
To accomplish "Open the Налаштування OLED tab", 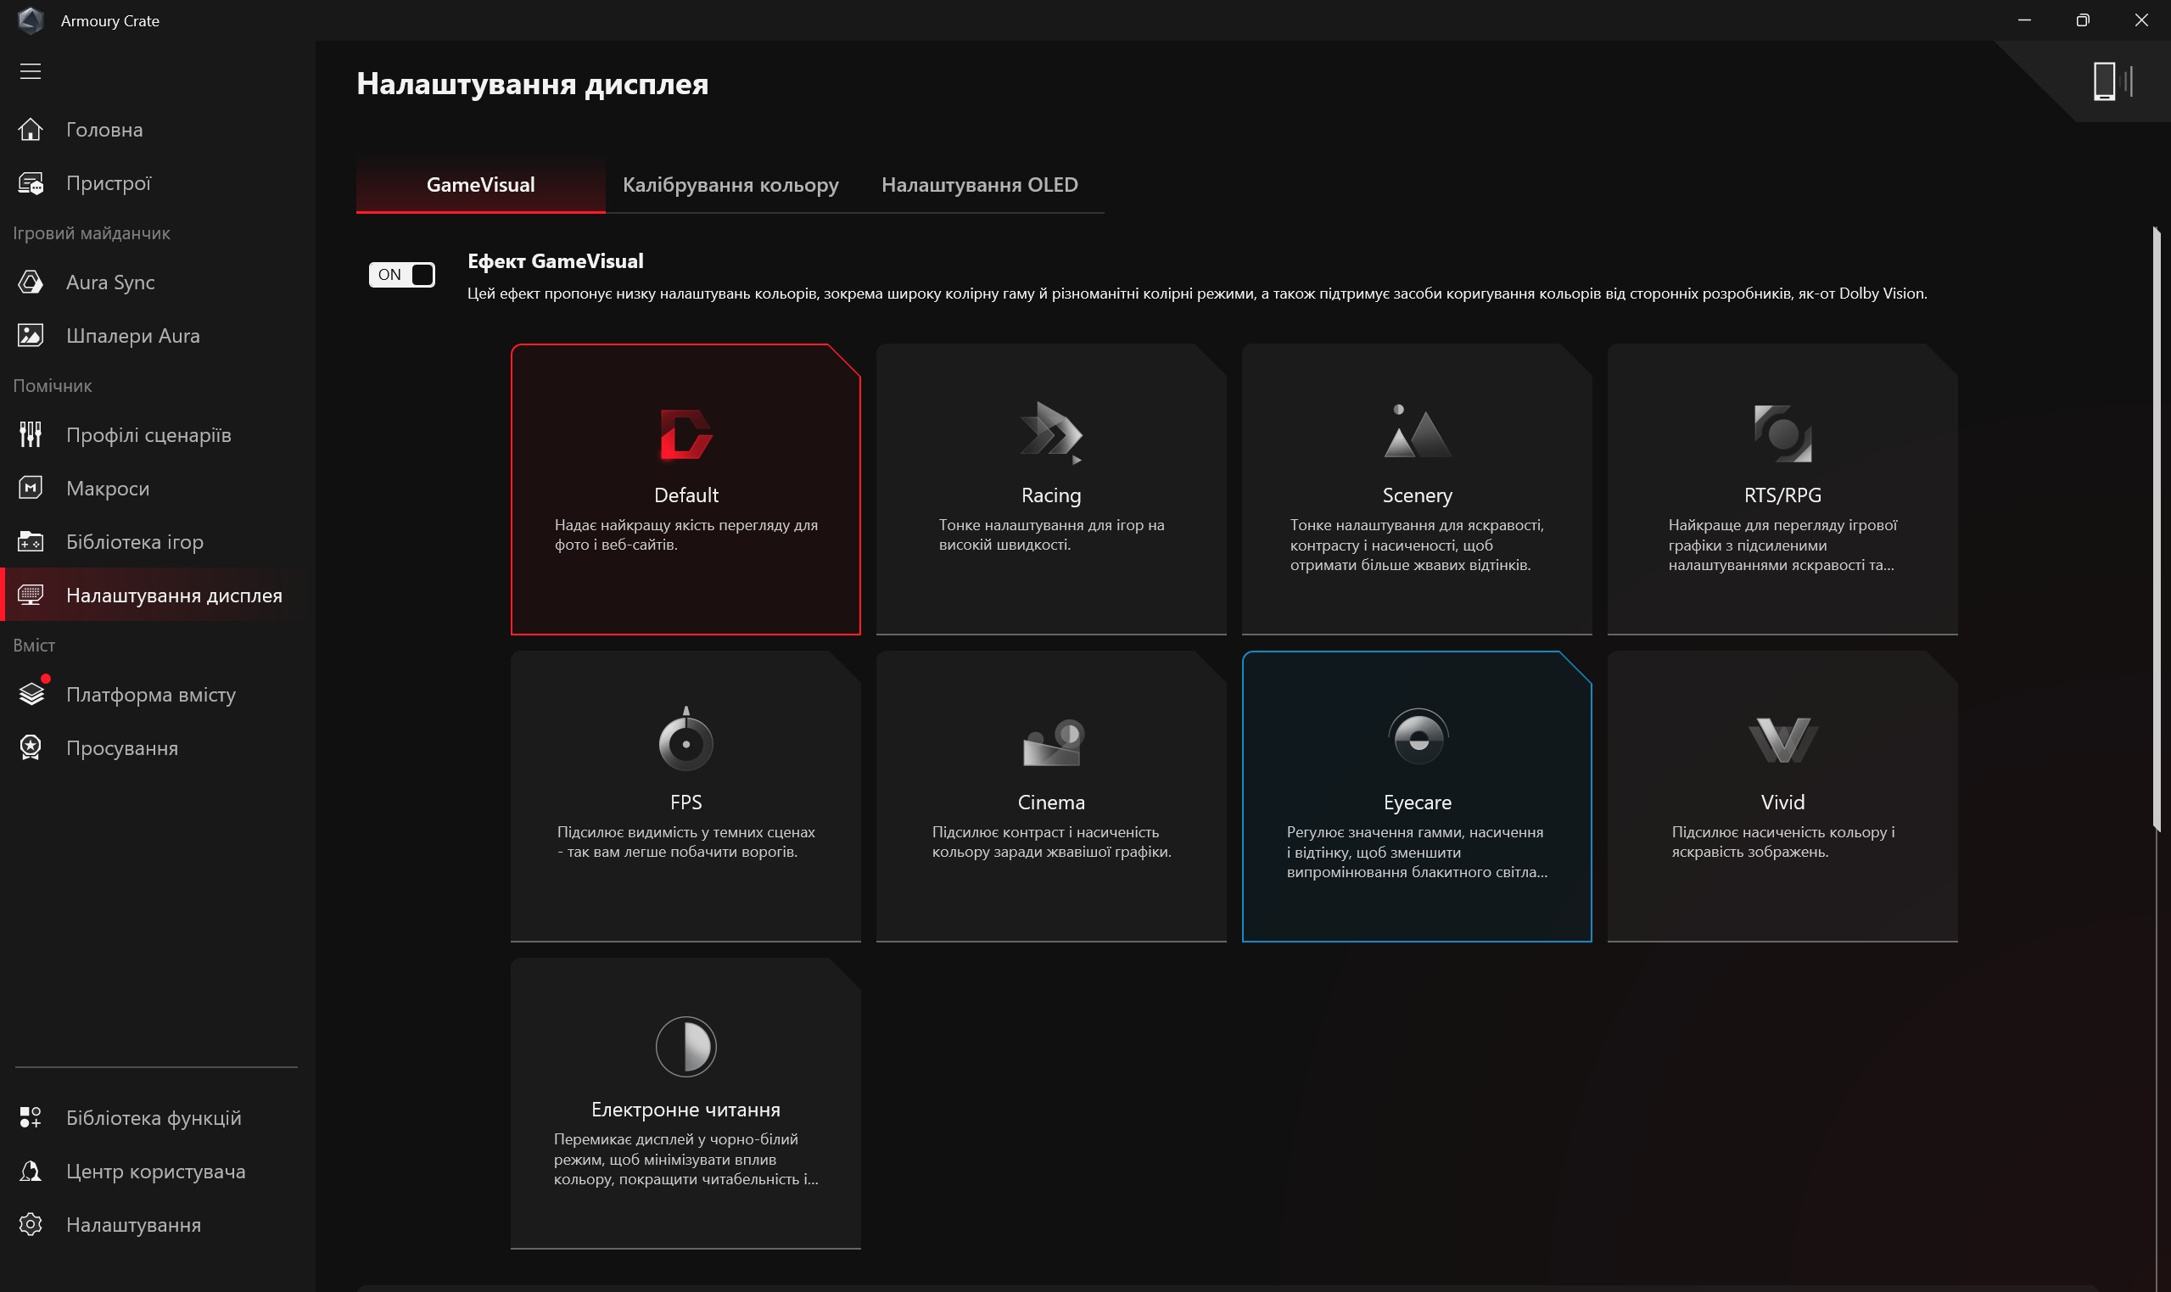I will point(979,185).
